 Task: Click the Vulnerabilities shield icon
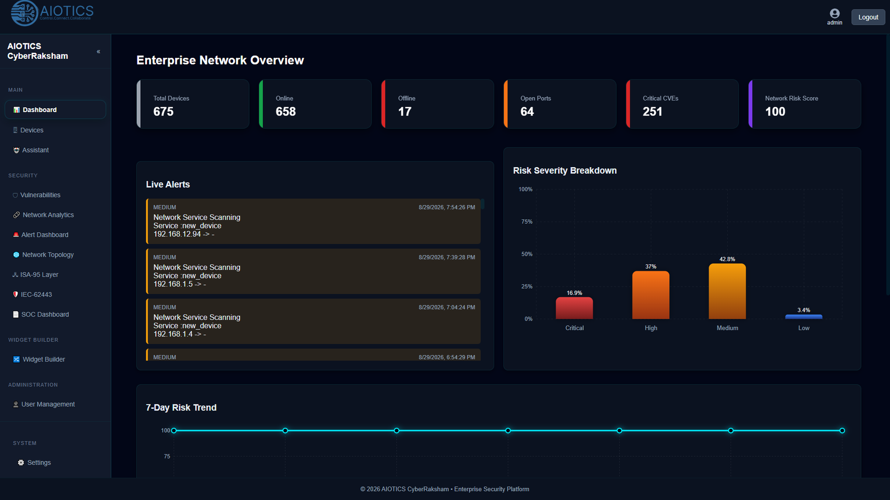[16, 195]
